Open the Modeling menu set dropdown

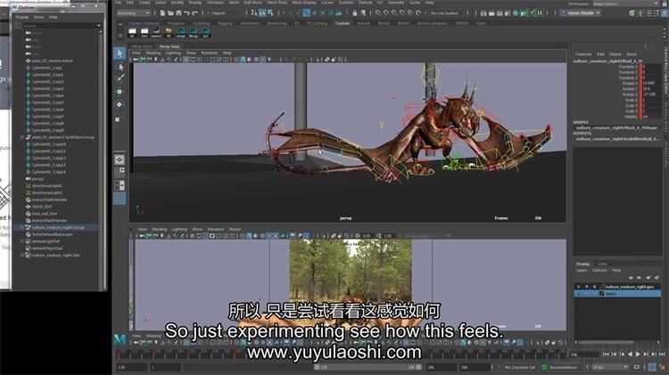pyautogui.click(x=133, y=13)
